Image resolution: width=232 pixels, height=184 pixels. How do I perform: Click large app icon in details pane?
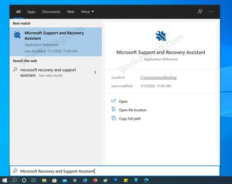[161, 36]
